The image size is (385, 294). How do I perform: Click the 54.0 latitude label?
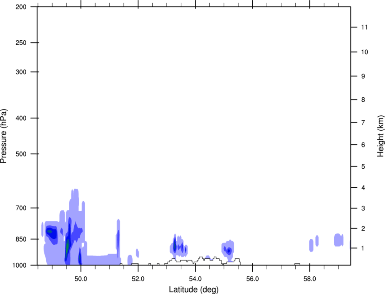pyautogui.click(x=195, y=279)
